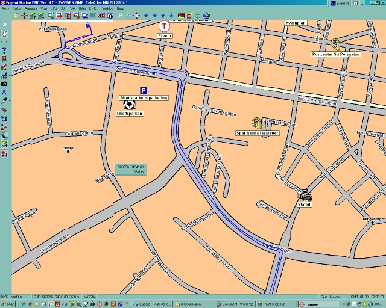Select the red route tool in sidebar
The height and width of the screenshot is (308, 386).
click(4, 67)
